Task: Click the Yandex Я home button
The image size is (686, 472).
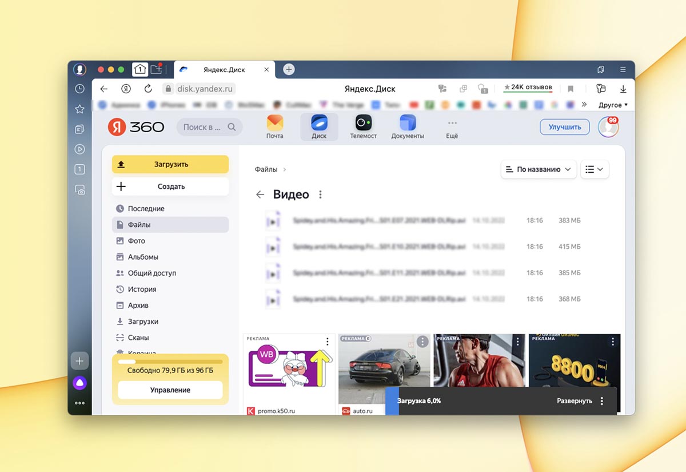Action: point(126,89)
